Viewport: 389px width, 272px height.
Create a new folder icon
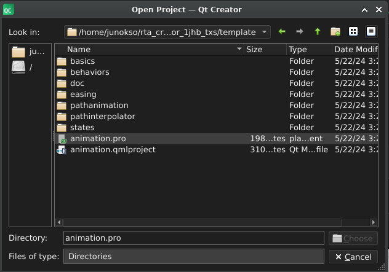click(335, 31)
